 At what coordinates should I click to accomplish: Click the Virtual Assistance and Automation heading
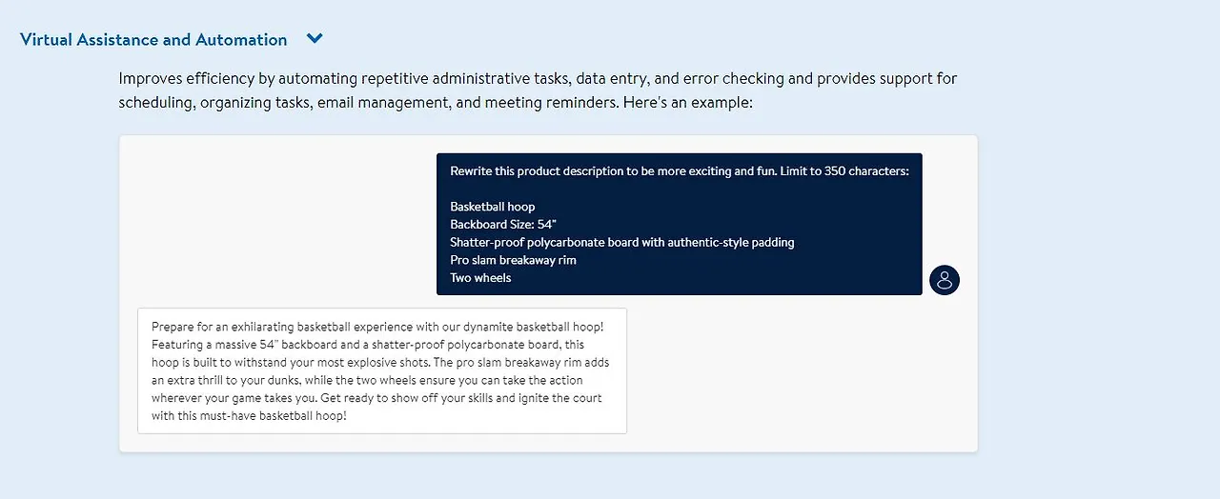click(153, 40)
